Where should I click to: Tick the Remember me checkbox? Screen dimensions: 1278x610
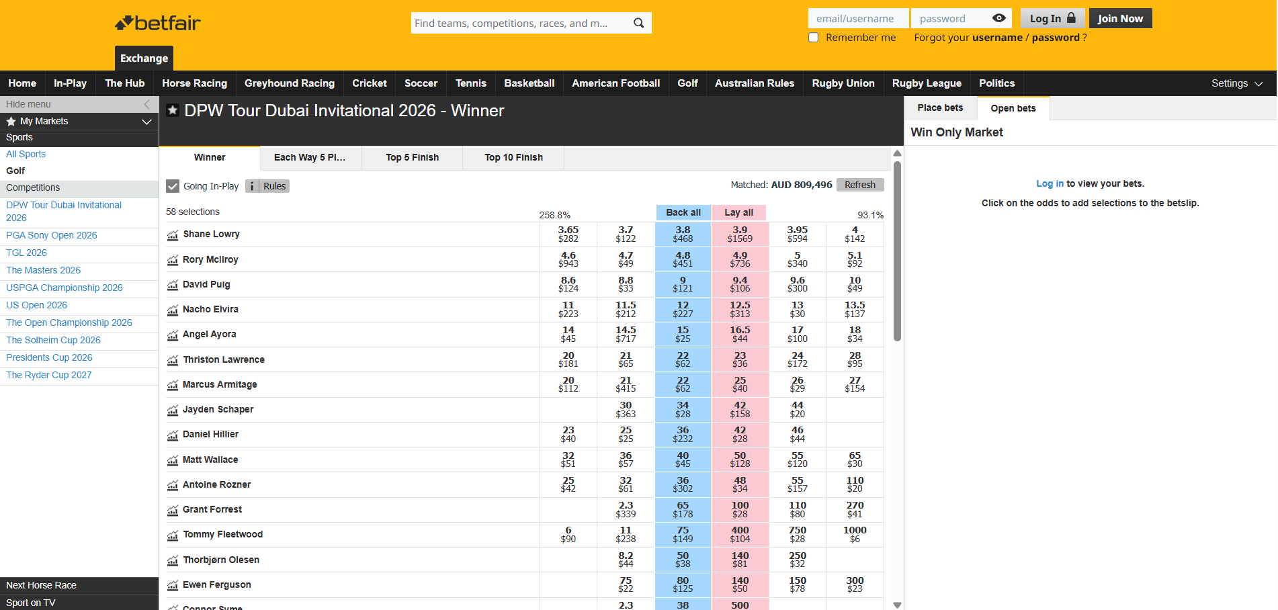(x=814, y=38)
